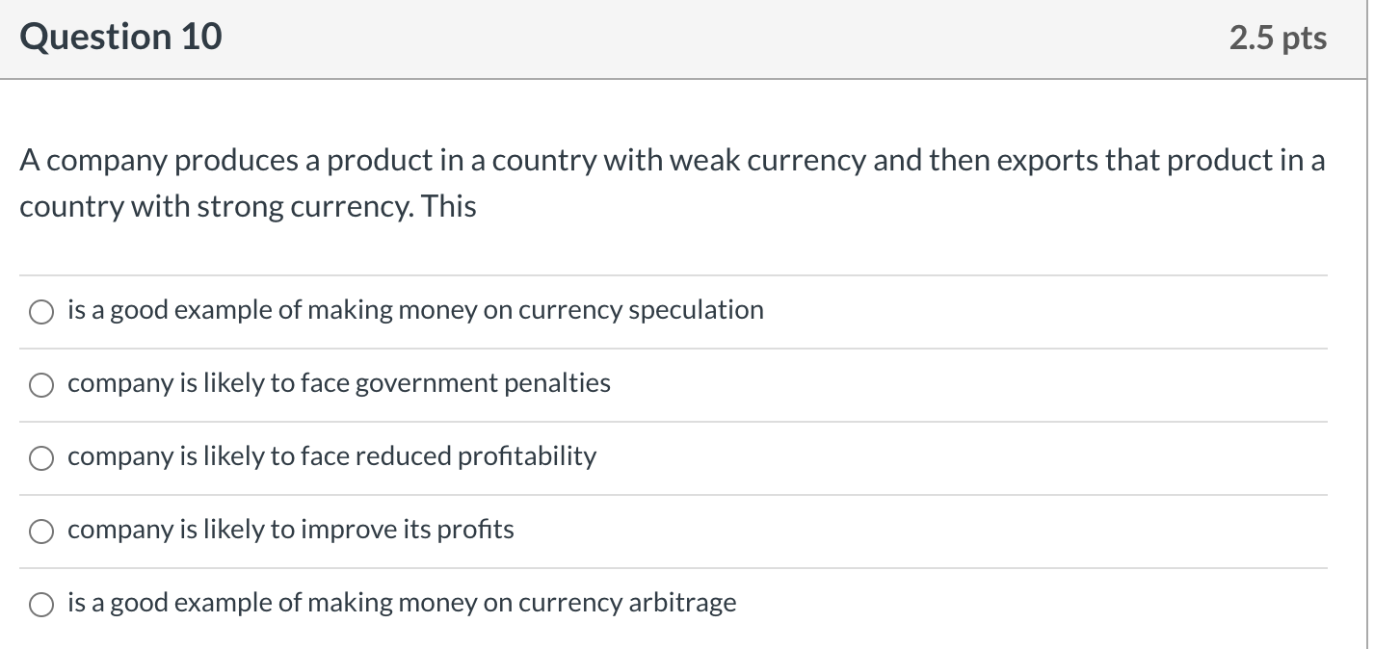Click the improve profits answer row
This screenshot has width=1374, height=649.
click(x=290, y=530)
